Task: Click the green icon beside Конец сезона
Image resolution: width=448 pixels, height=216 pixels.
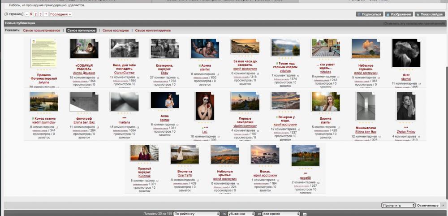Action: 33,119
